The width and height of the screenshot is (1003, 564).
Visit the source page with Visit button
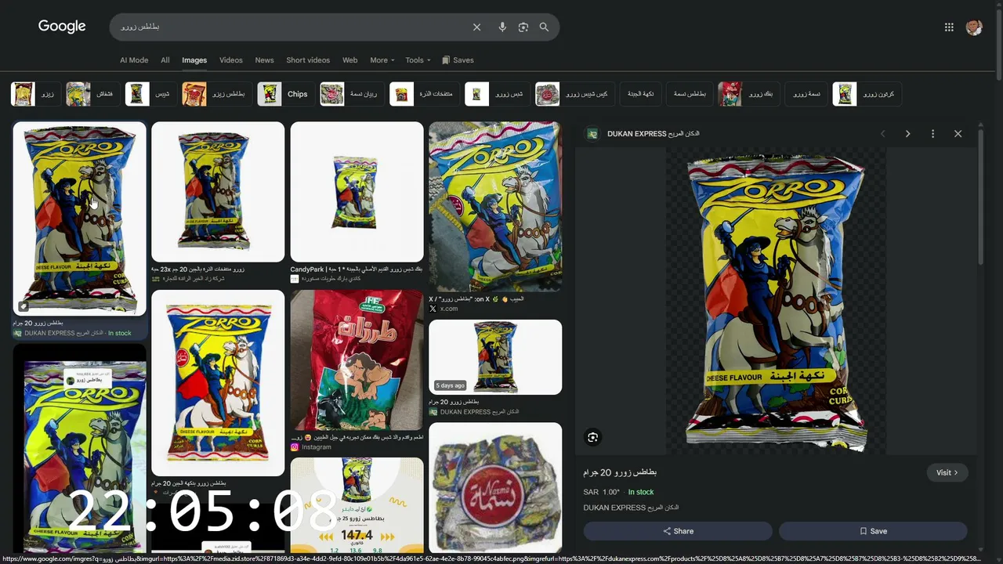coord(947,472)
